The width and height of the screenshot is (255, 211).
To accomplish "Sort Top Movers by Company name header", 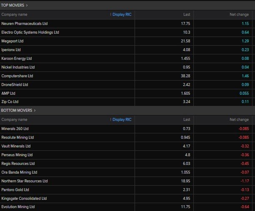I will pos(14,15).
